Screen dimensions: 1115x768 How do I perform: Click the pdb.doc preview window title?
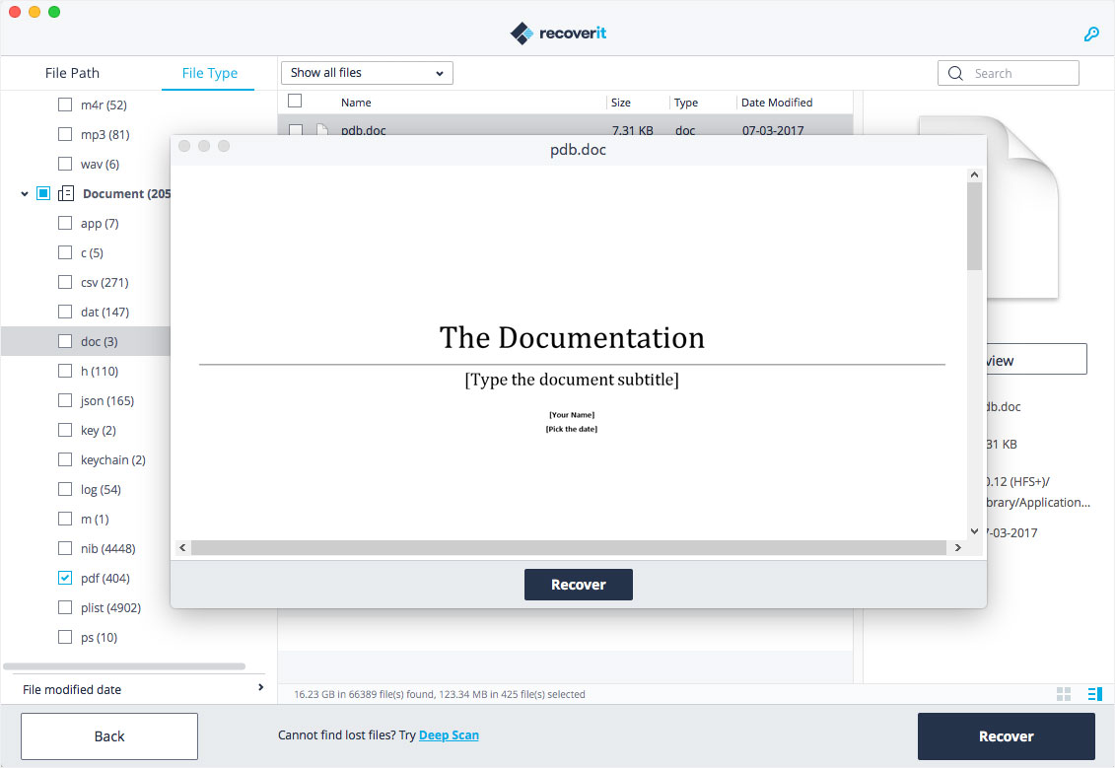pyautogui.click(x=578, y=149)
